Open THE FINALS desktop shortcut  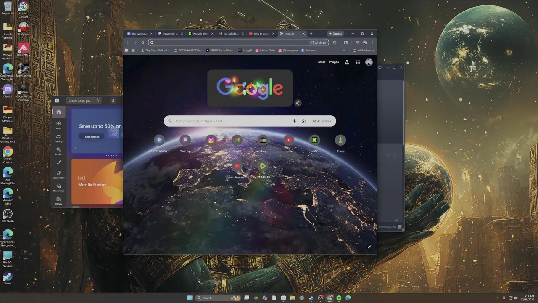coord(24,49)
